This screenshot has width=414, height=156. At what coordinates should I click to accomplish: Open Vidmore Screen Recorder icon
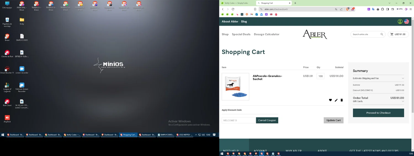22,87
